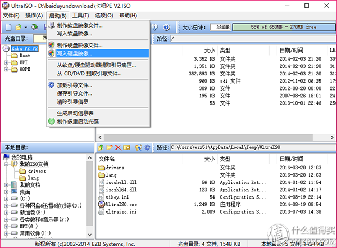Choose 从 CD/DVD 提取引导文件... menu entry
Image resolution: width=337 pixels, height=248 pixels.
point(98,74)
